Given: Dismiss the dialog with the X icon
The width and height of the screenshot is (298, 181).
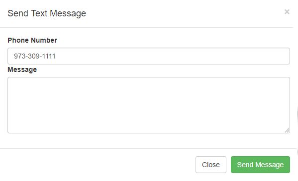Looking at the screenshot, I should point(287,12).
